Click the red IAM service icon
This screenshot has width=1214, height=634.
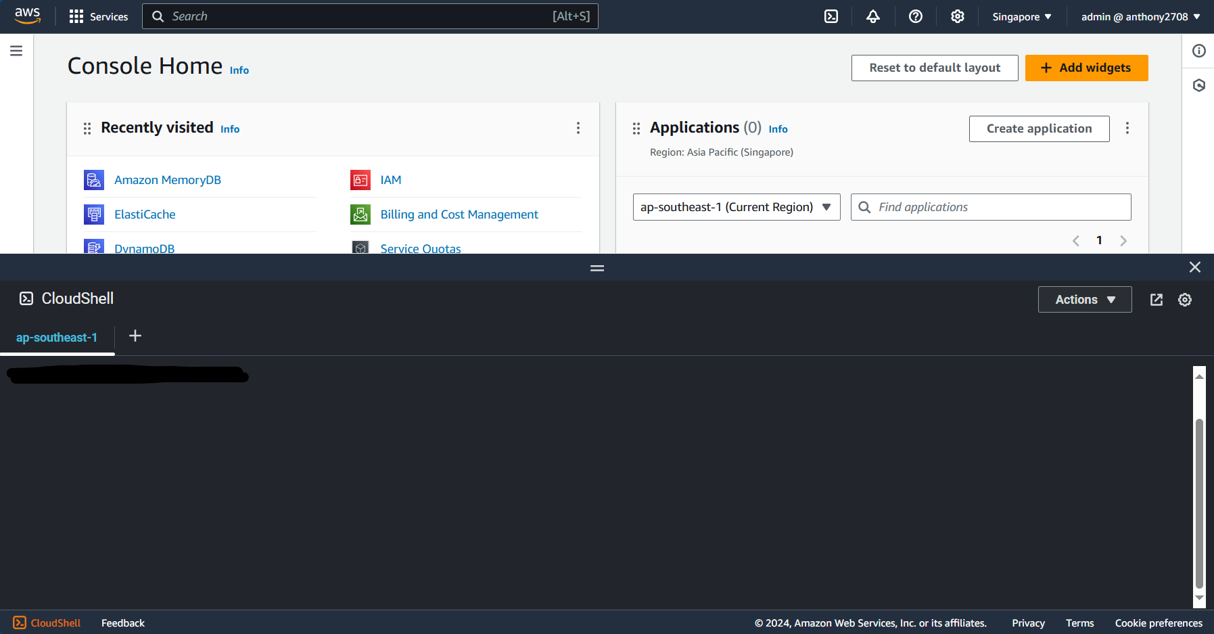tap(360, 180)
